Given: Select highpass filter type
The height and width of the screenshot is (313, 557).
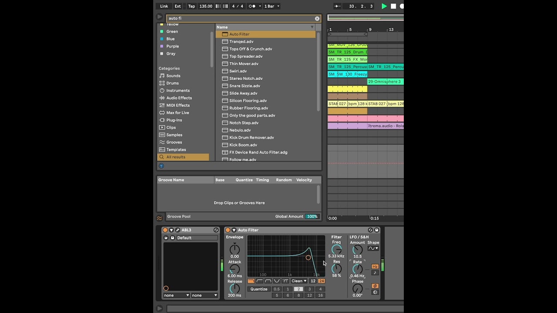Looking at the screenshot, I should point(260,281).
